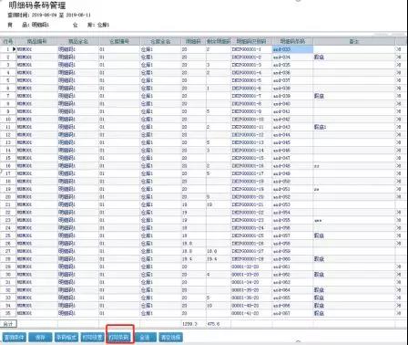The height and width of the screenshot is (345, 408).
Task: Click the 保存 button
Action: pyautogui.click(x=40, y=337)
